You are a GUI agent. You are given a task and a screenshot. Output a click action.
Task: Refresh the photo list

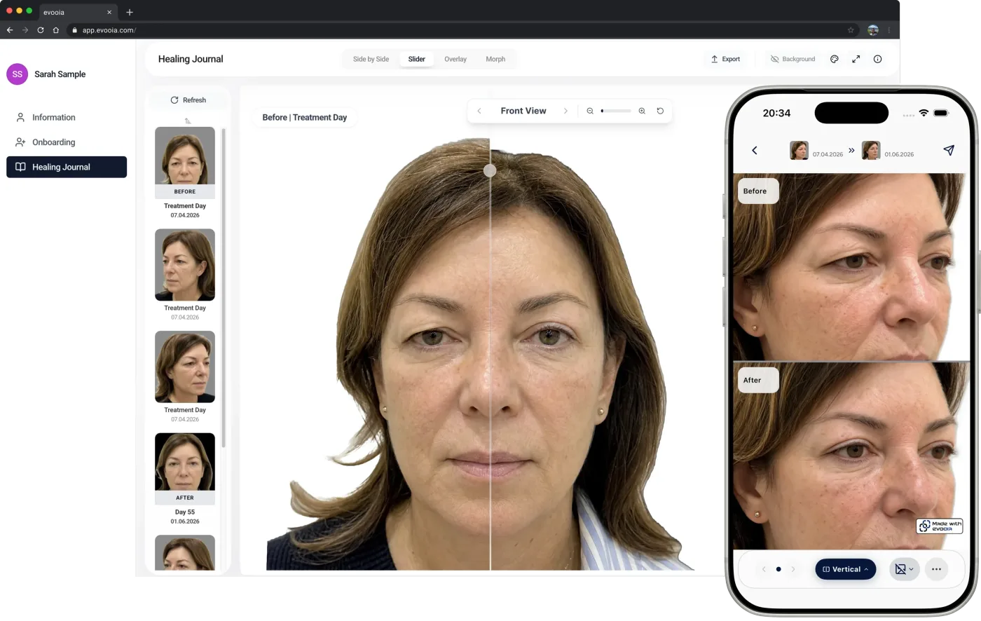[188, 100]
